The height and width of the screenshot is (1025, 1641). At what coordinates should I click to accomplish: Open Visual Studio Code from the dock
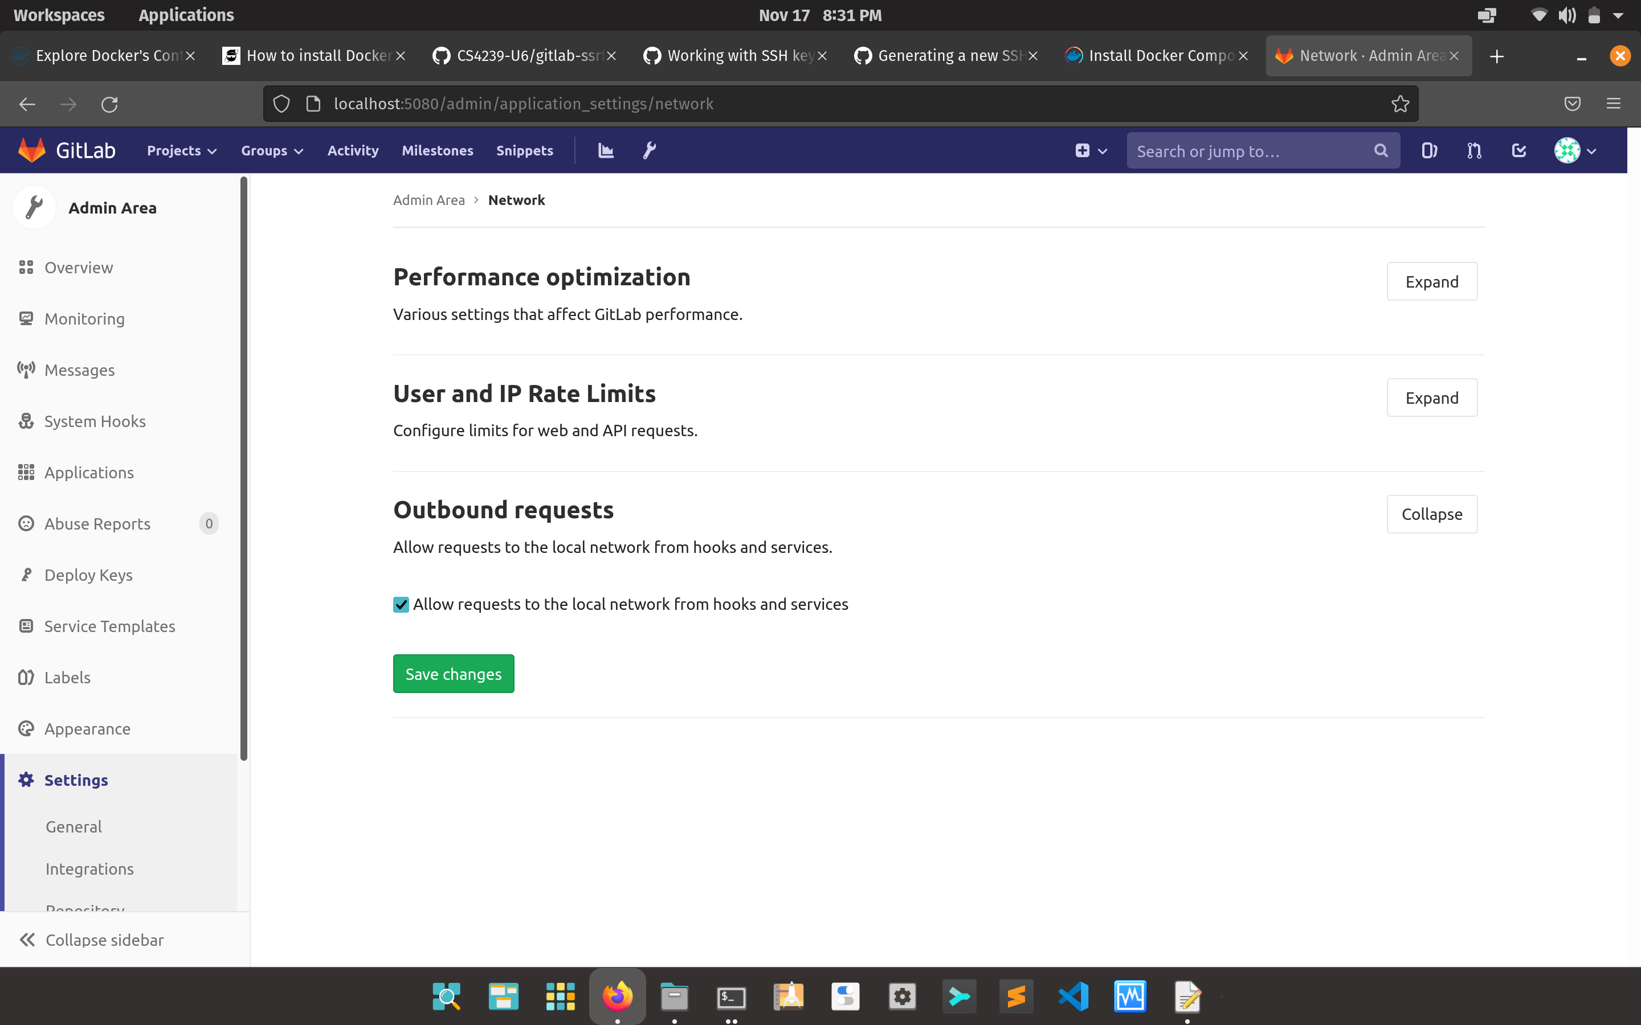point(1073,997)
